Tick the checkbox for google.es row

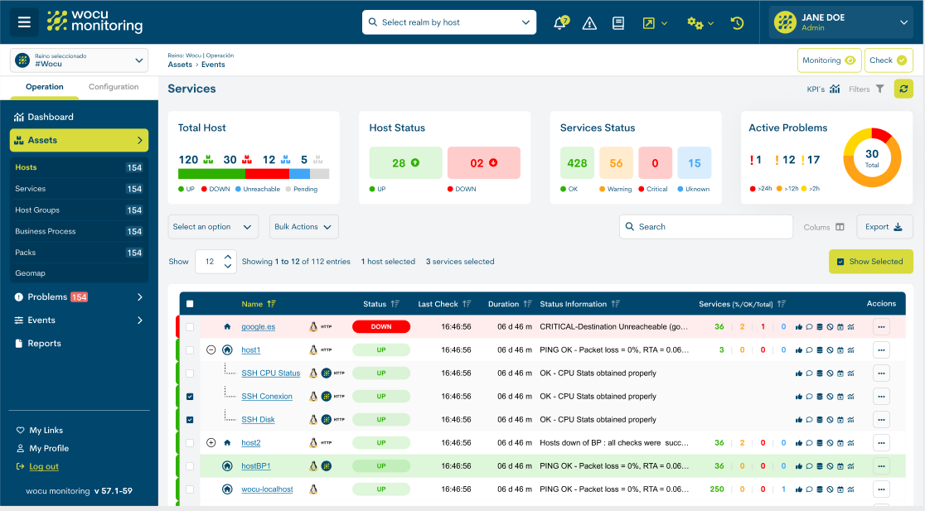[190, 327]
